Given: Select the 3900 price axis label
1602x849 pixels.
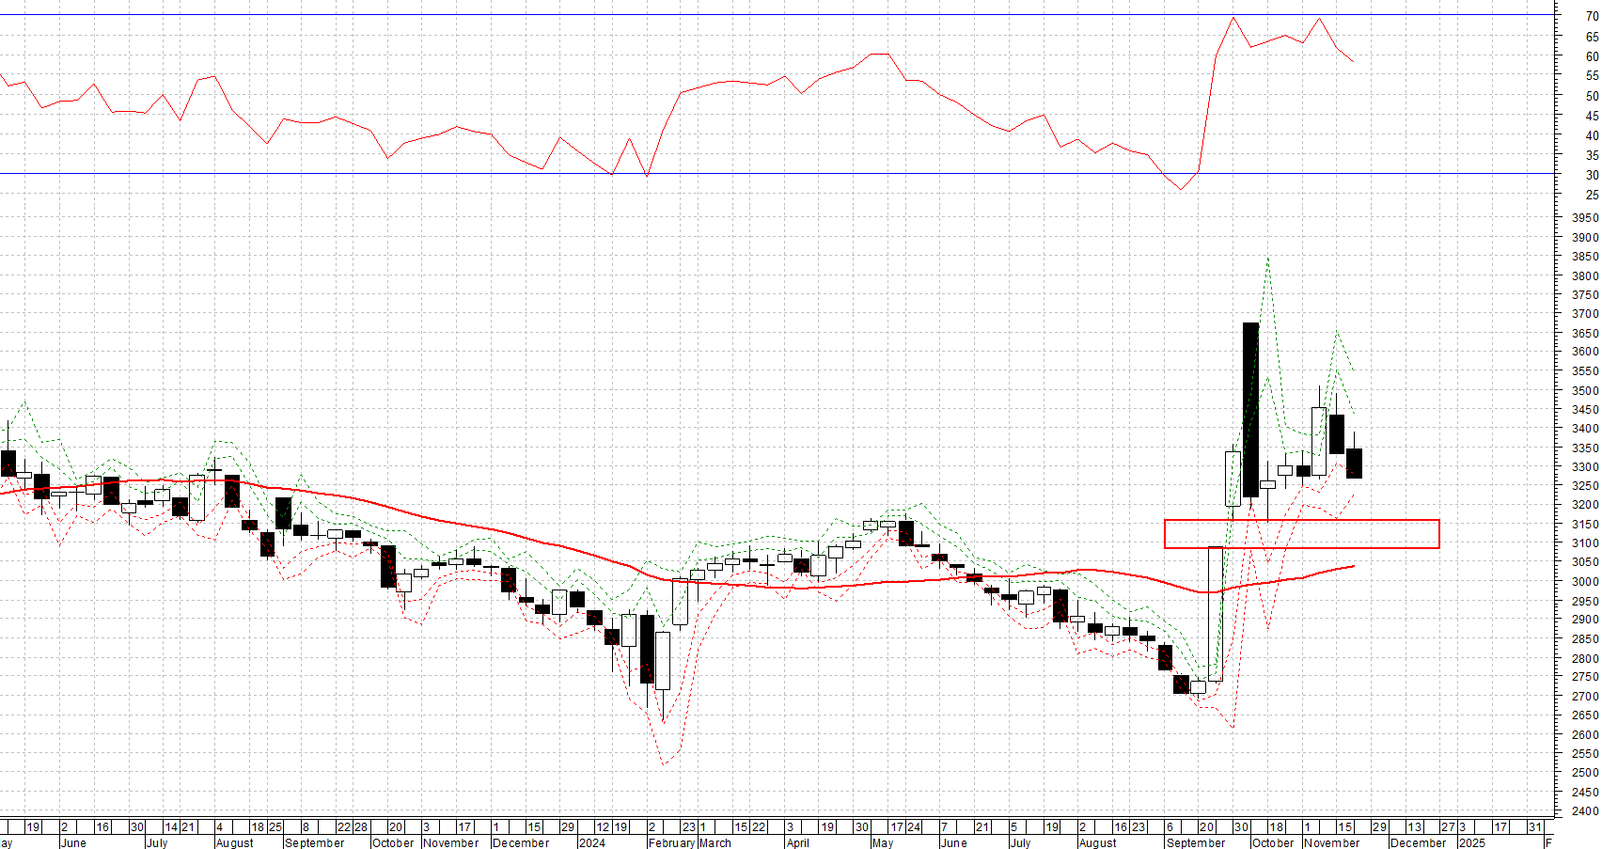Looking at the screenshot, I should (1584, 238).
